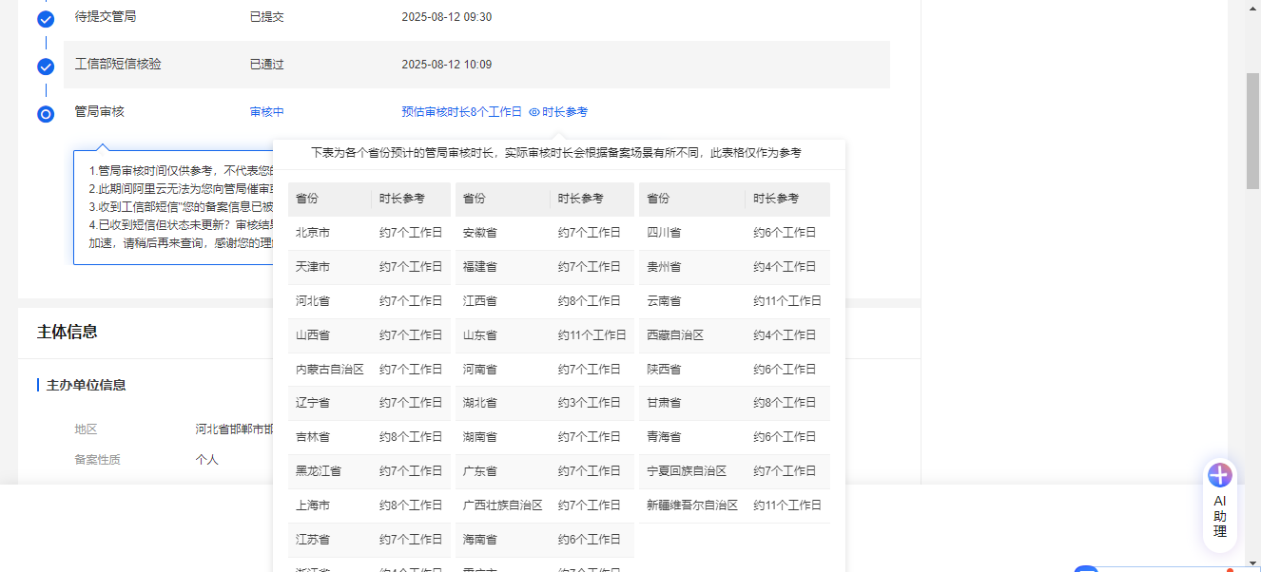The image size is (1261, 572).
Task: Click the 工信部短信核验 step label
Action: (x=118, y=65)
